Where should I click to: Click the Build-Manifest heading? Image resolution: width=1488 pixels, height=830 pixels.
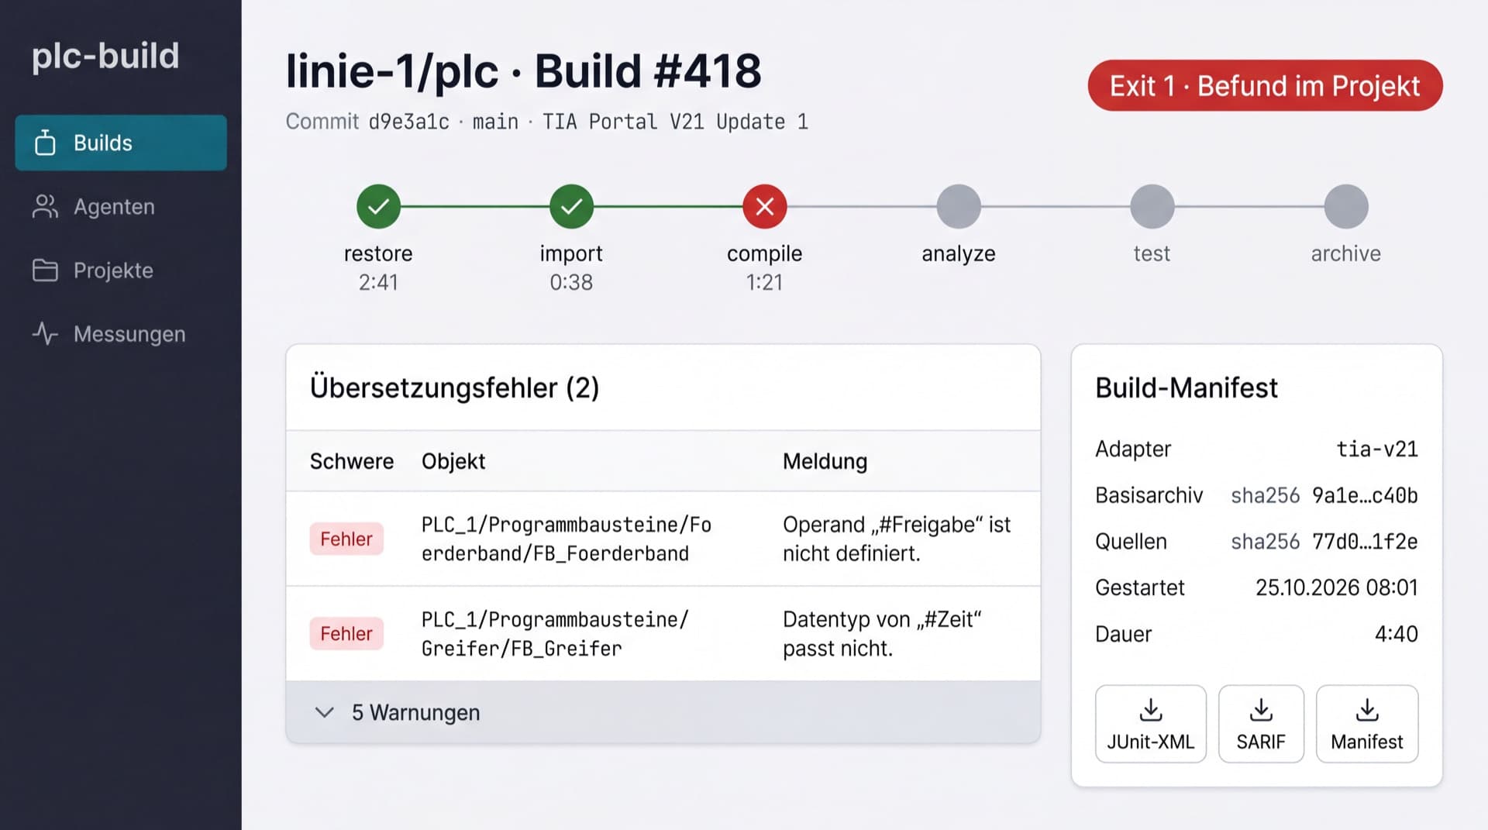[1187, 387]
